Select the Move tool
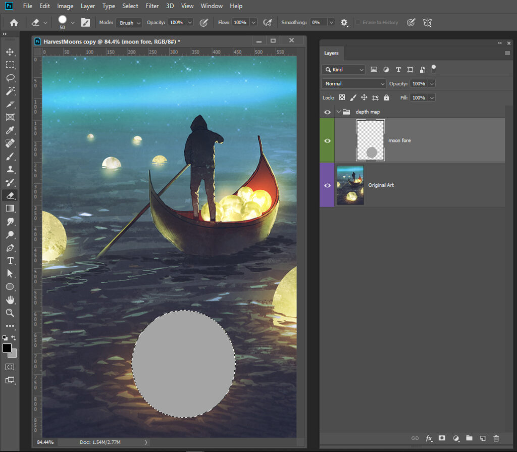 click(x=10, y=52)
